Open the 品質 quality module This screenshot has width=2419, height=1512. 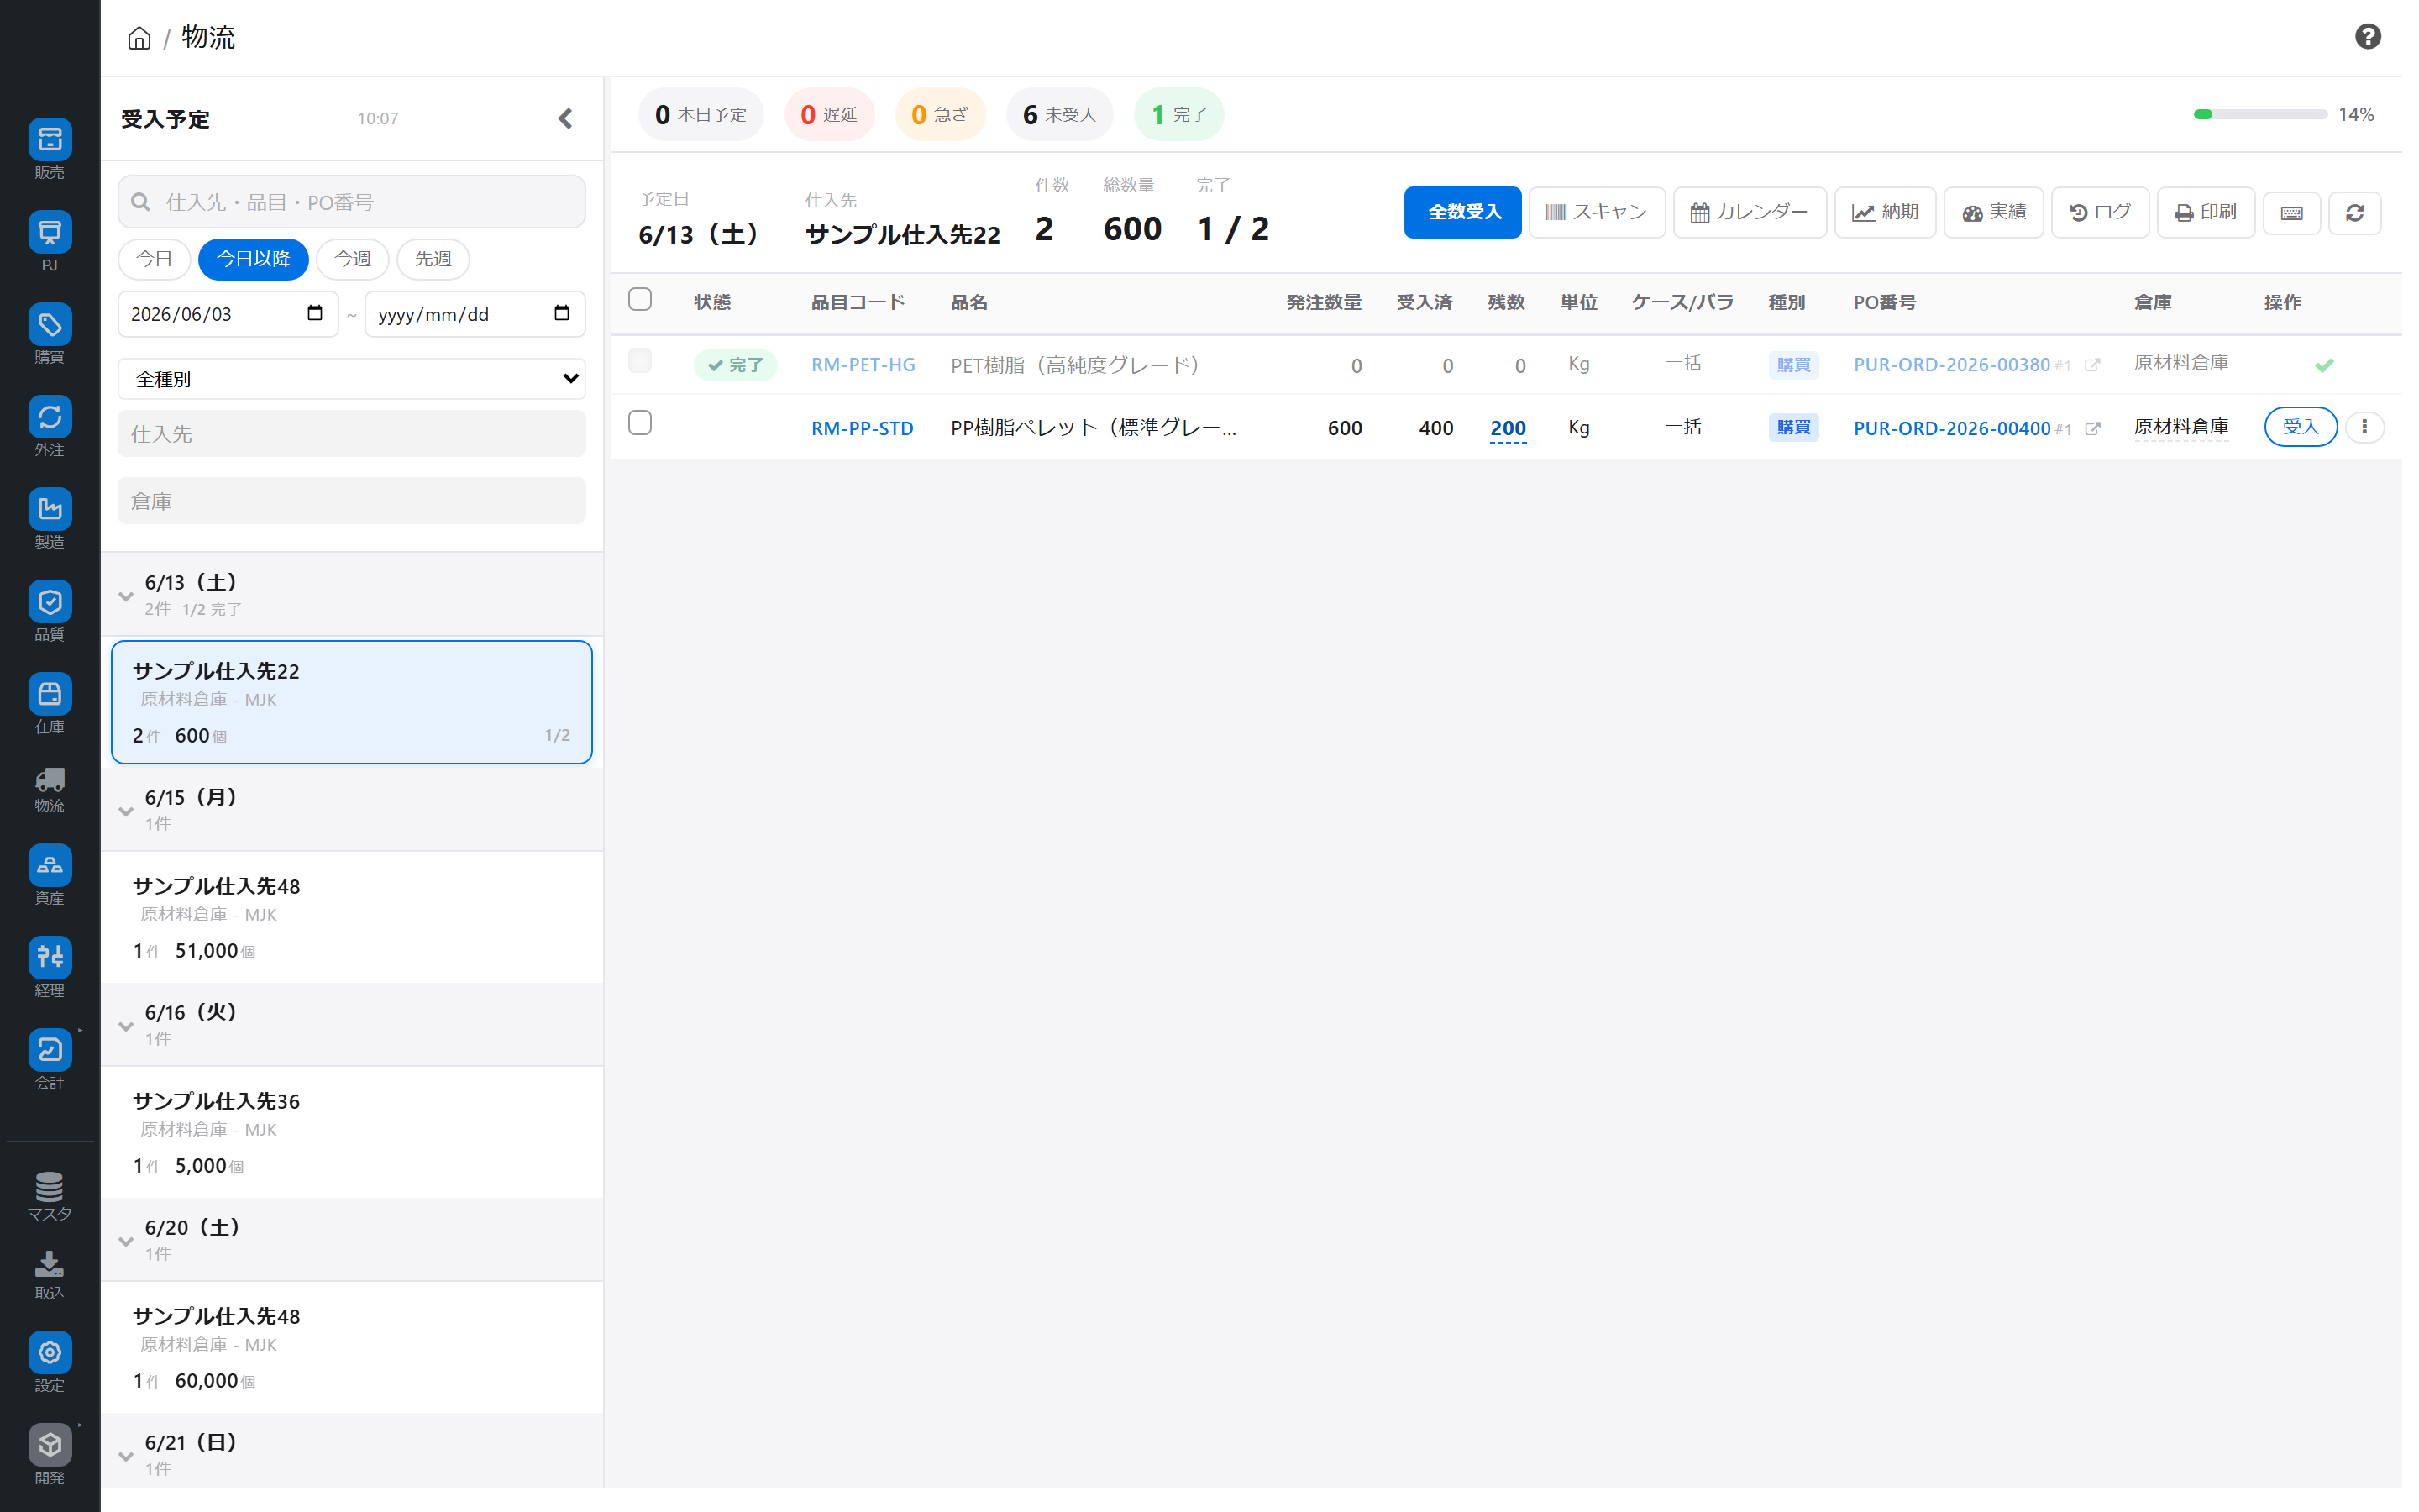[50, 612]
